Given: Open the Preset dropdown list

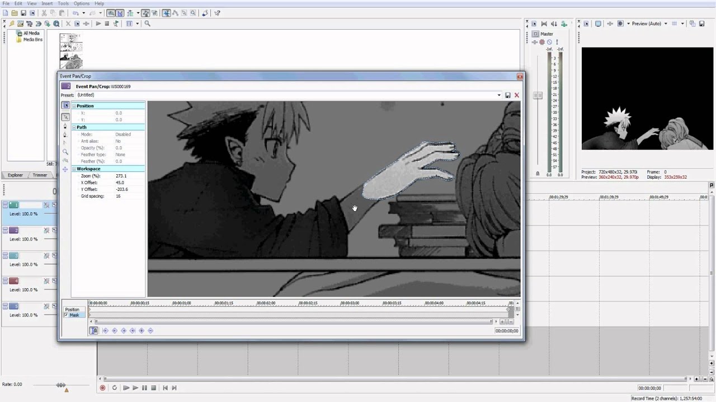Looking at the screenshot, I should pos(499,95).
